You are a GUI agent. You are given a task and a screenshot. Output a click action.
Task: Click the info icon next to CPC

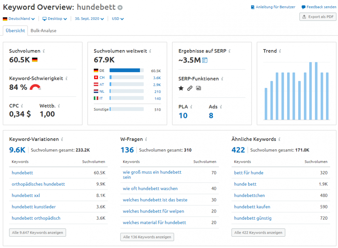(x=22, y=106)
